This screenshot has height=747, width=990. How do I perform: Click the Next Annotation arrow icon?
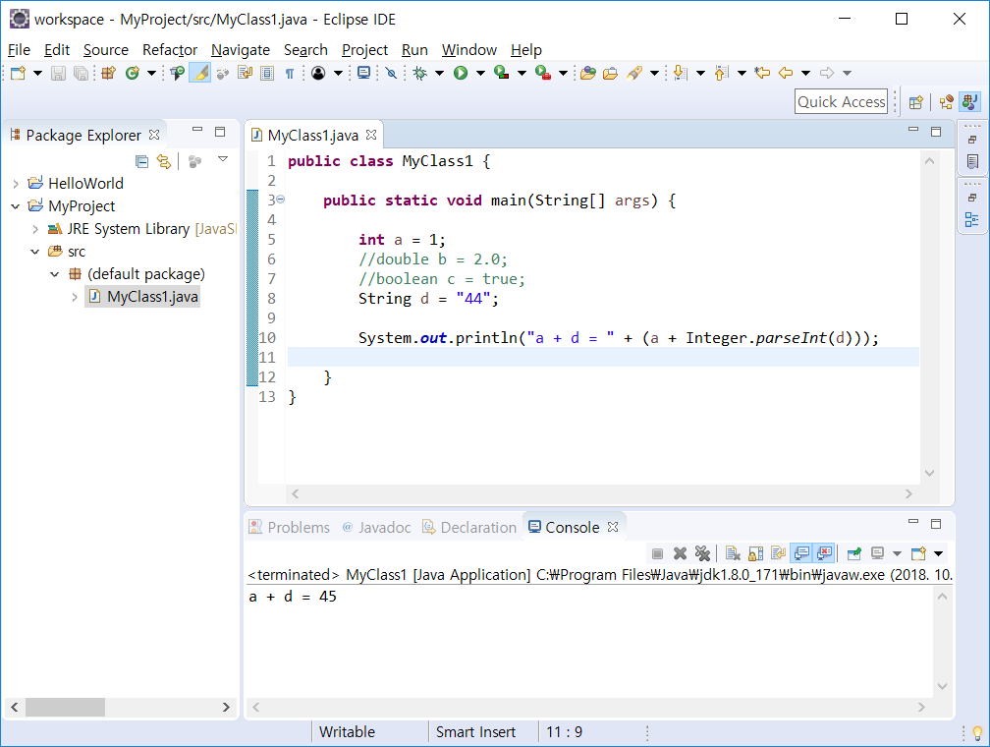point(680,73)
